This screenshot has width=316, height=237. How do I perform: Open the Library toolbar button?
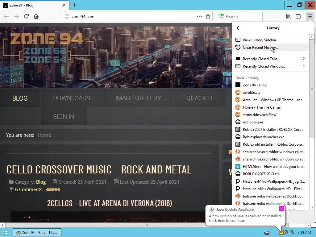[x=288, y=17]
